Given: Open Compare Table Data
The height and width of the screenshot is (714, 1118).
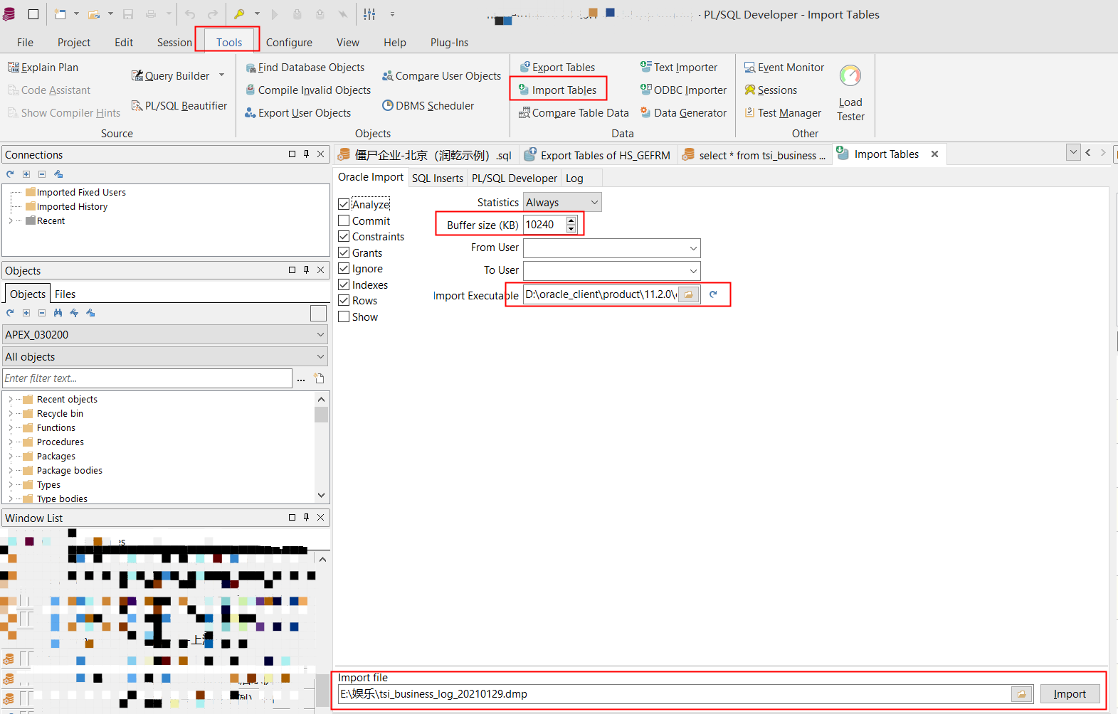Looking at the screenshot, I should tap(574, 113).
